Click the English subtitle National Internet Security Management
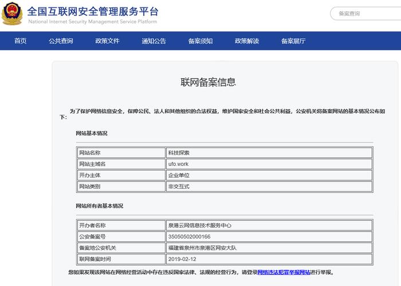 pos(93,22)
